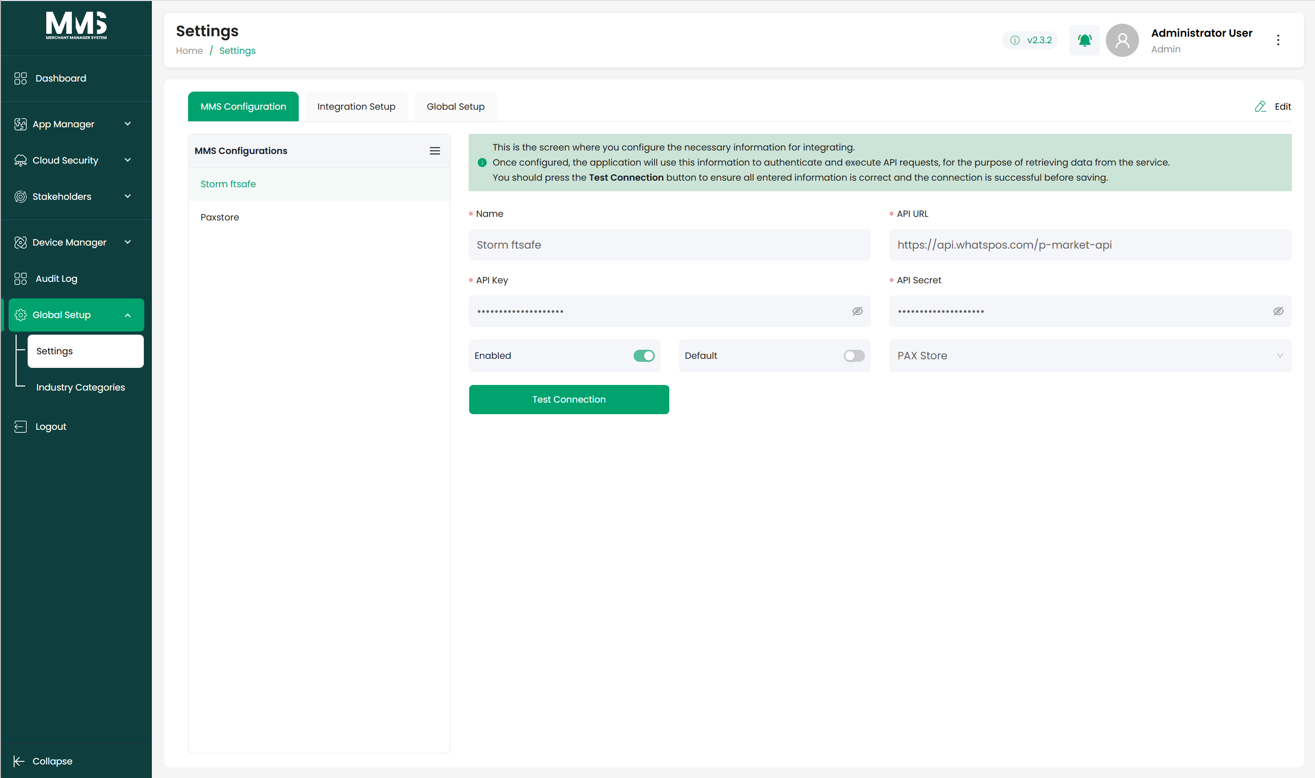
Task: Expand the Stakeholders chevron
Action: click(127, 196)
